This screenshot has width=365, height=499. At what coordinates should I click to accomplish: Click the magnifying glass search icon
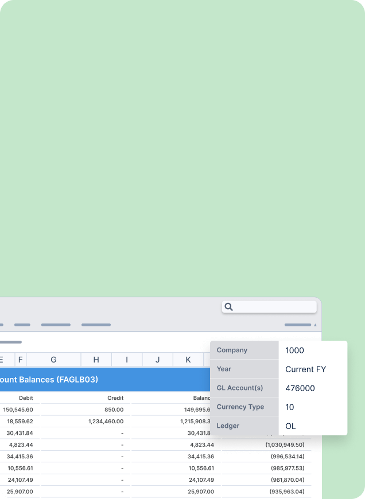pyautogui.click(x=228, y=307)
